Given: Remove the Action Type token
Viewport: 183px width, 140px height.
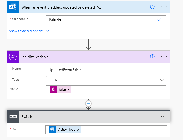Looking at the screenshot, I should click(x=78, y=130).
